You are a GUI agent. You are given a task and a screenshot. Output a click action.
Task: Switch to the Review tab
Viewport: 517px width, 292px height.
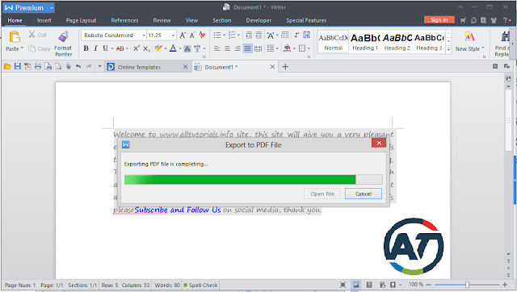162,20
